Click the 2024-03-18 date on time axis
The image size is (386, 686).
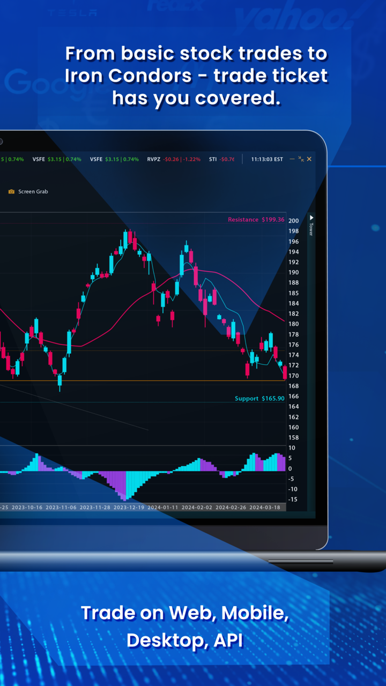[x=265, y=507]
